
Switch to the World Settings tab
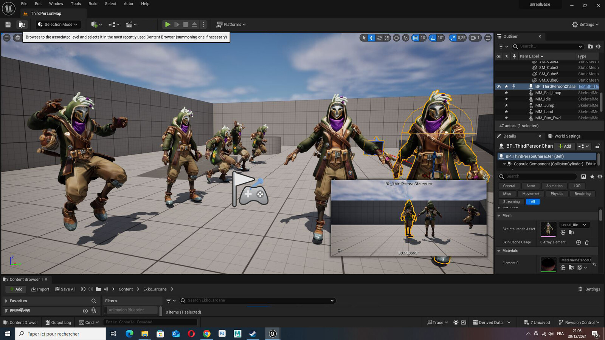click(564, 136)
